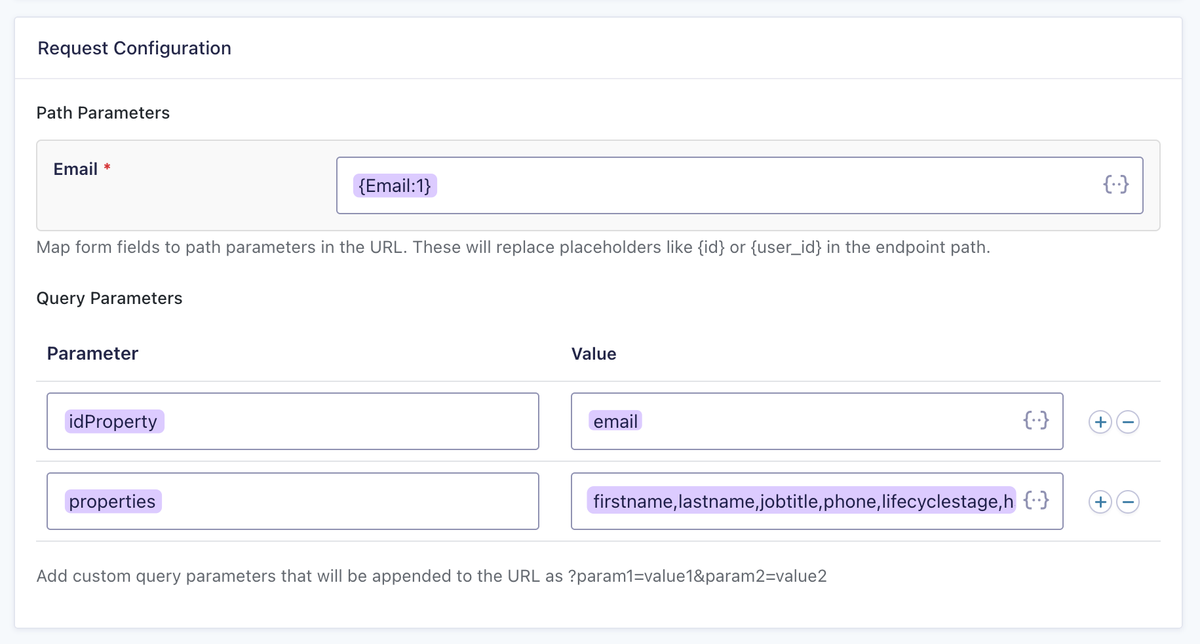Focus empty area of properties name field
This screenshot has width=1200, height=644.
[x=347, y=501]
